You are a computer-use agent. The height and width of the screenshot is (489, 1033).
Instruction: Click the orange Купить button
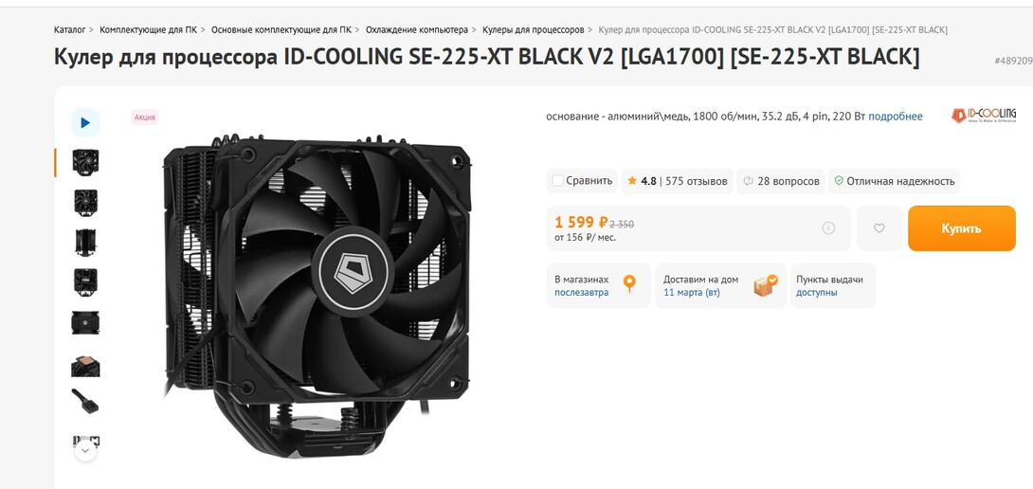(961, 228)
